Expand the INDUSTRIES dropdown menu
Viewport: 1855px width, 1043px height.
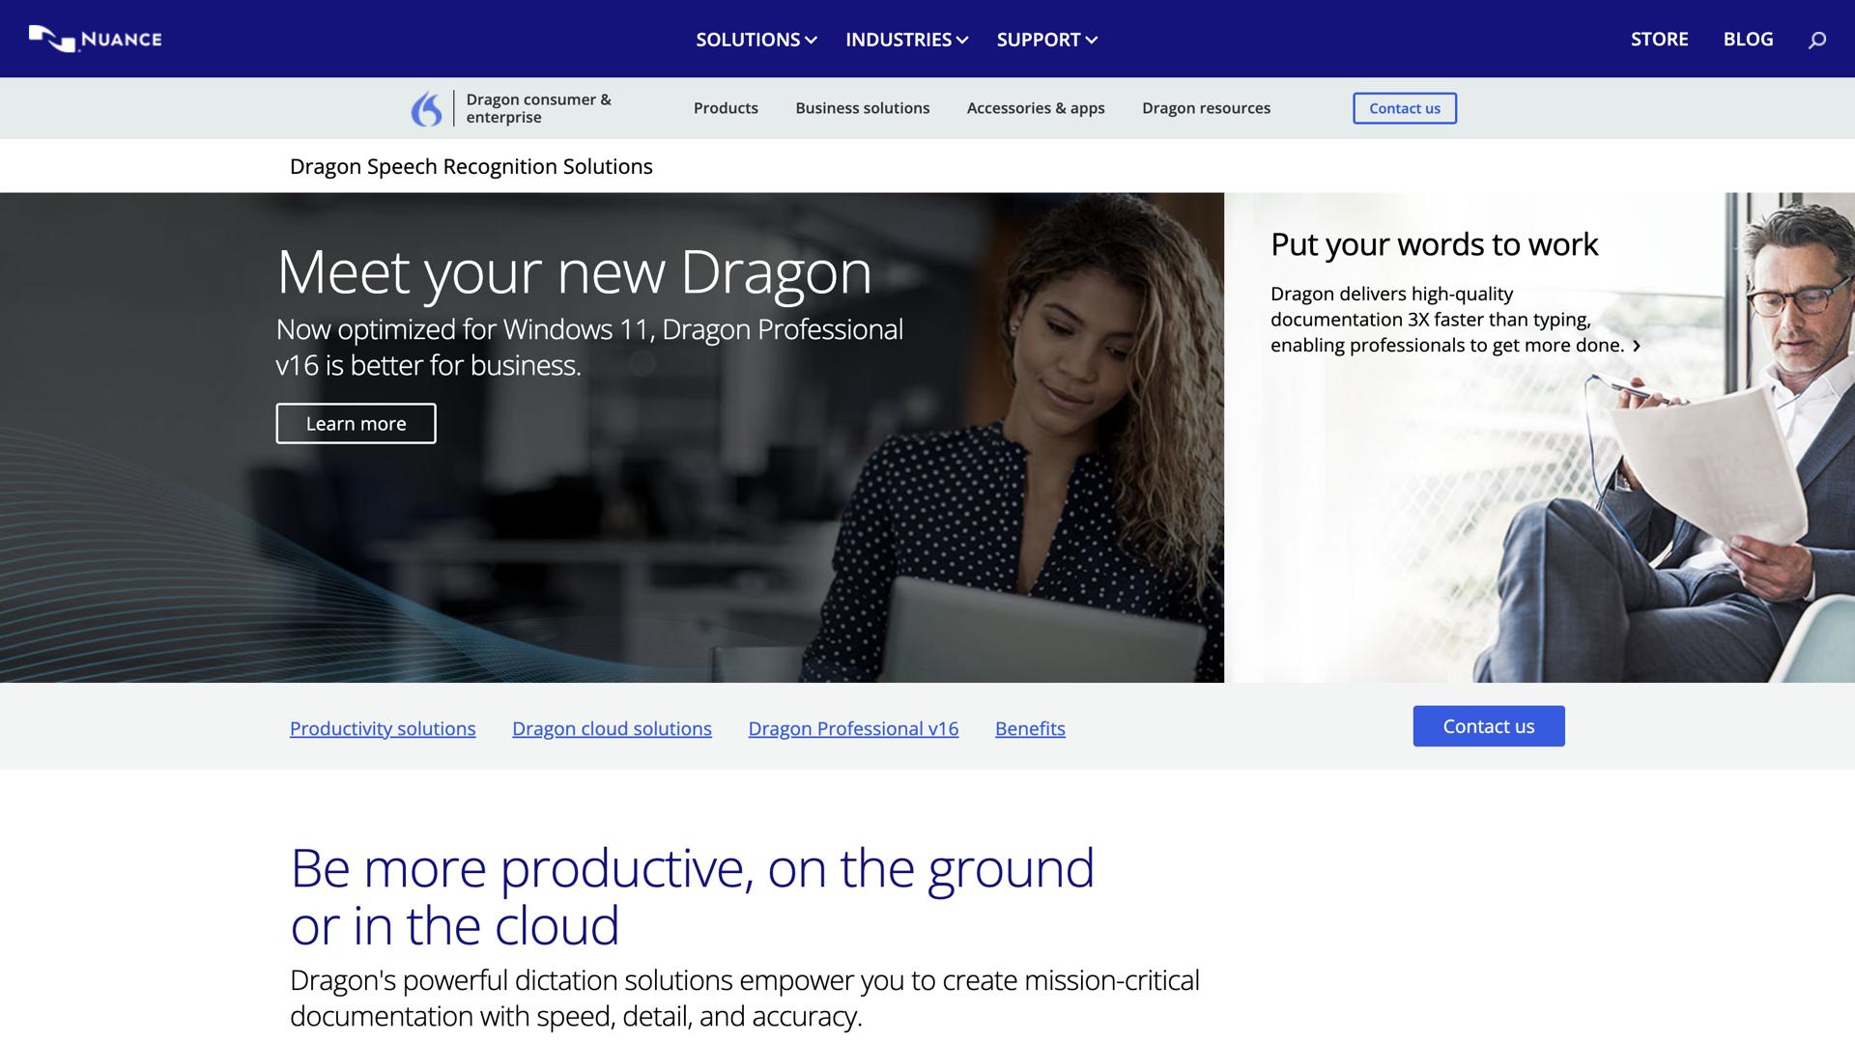click(905, 40)
